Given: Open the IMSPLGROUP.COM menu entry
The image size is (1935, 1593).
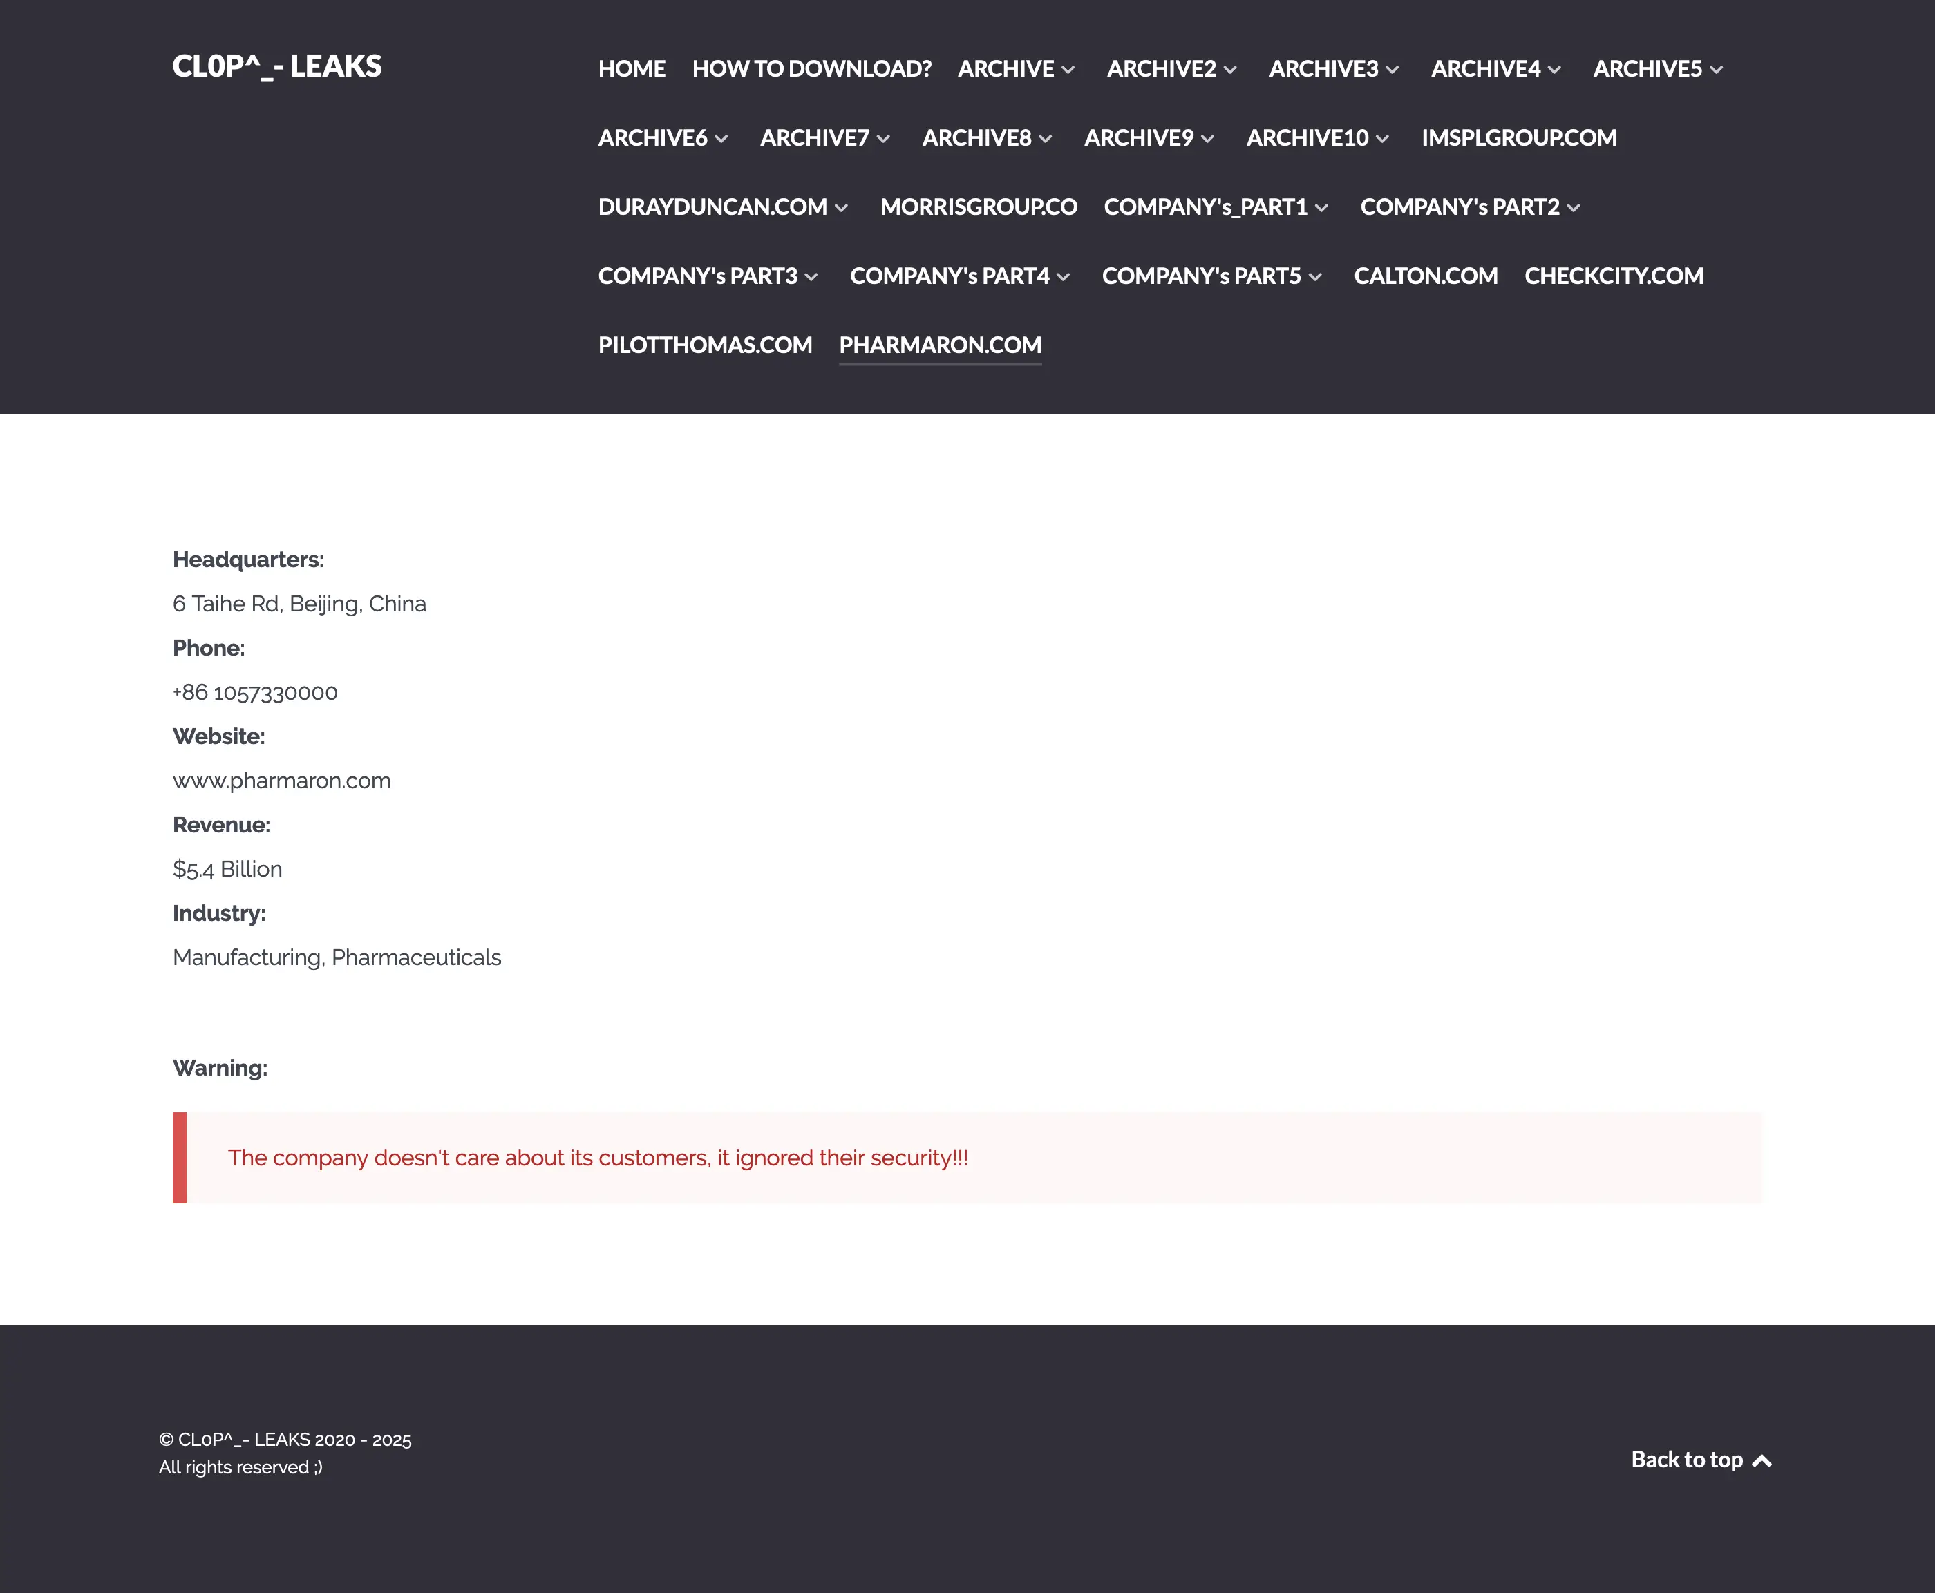Looking at the screenshot, I should point(1518,137).
